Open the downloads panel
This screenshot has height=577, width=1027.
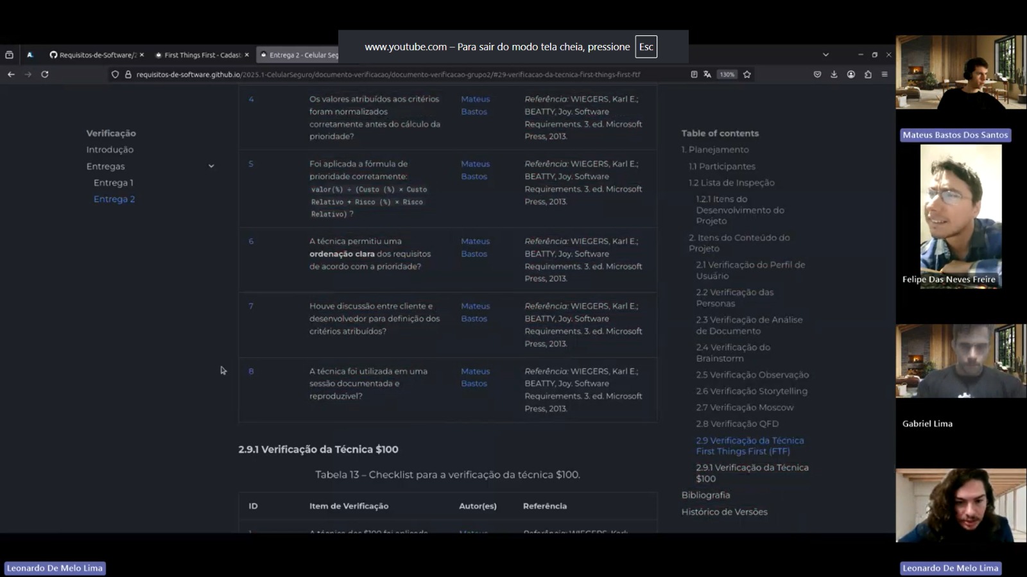[834, 74]
